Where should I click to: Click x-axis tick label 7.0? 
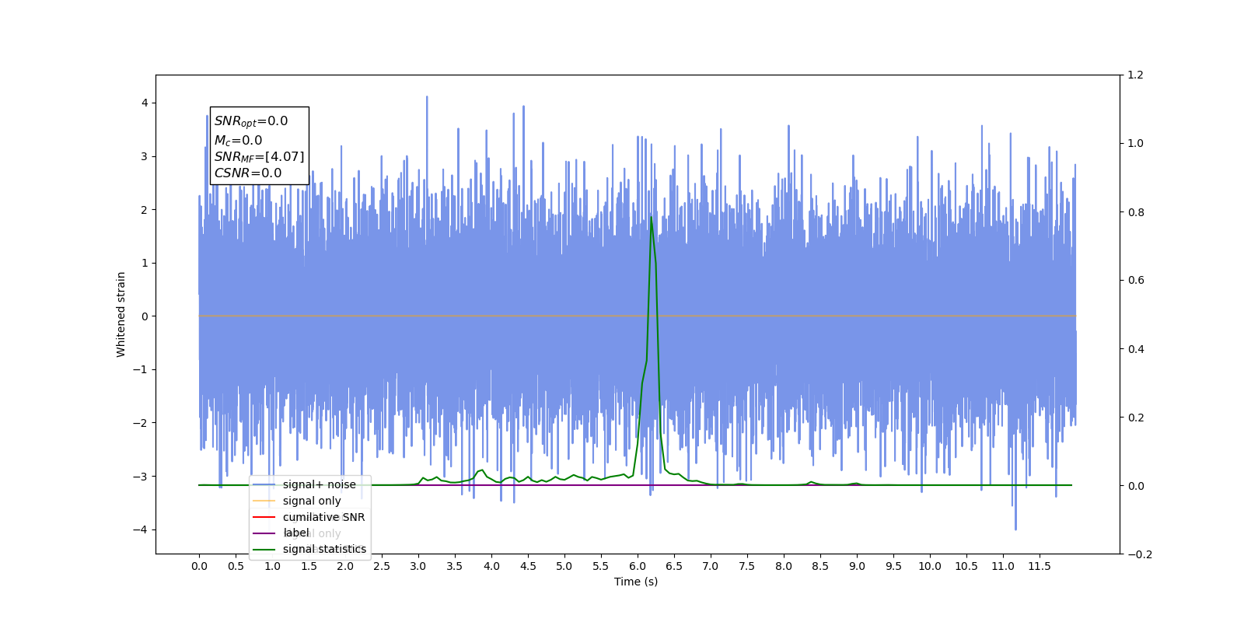click(x=711, y=566)
